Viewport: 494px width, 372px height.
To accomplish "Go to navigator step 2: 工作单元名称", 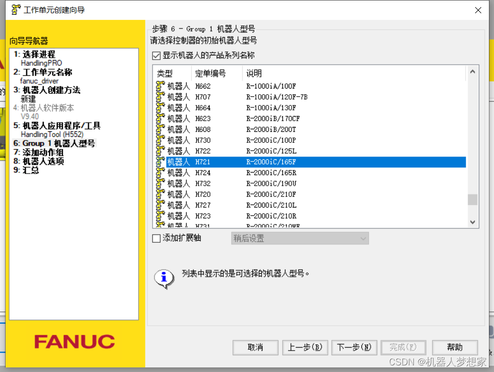I will click(x=43, y=72).
